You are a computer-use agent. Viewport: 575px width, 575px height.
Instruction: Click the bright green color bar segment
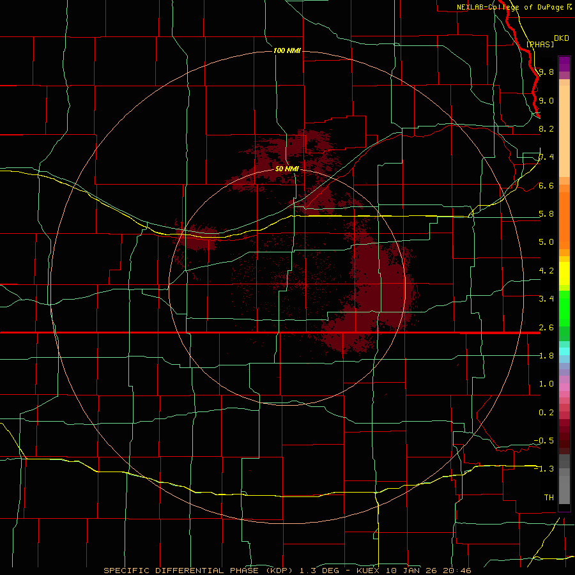(x=564, y=308)
